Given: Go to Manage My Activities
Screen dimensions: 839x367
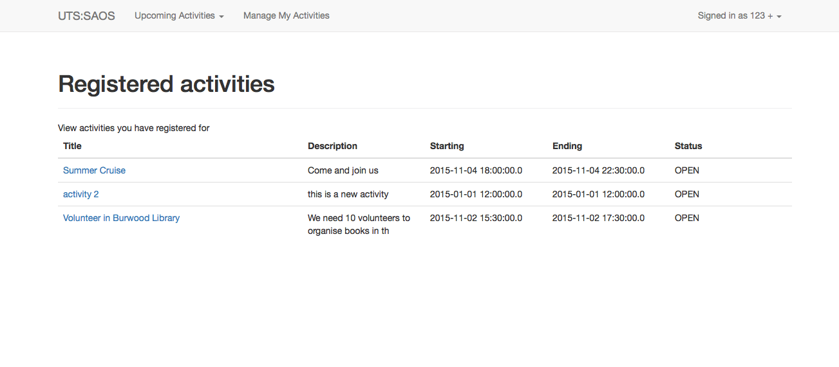Looking at the screenshot, I should click(x=287, y=16).
